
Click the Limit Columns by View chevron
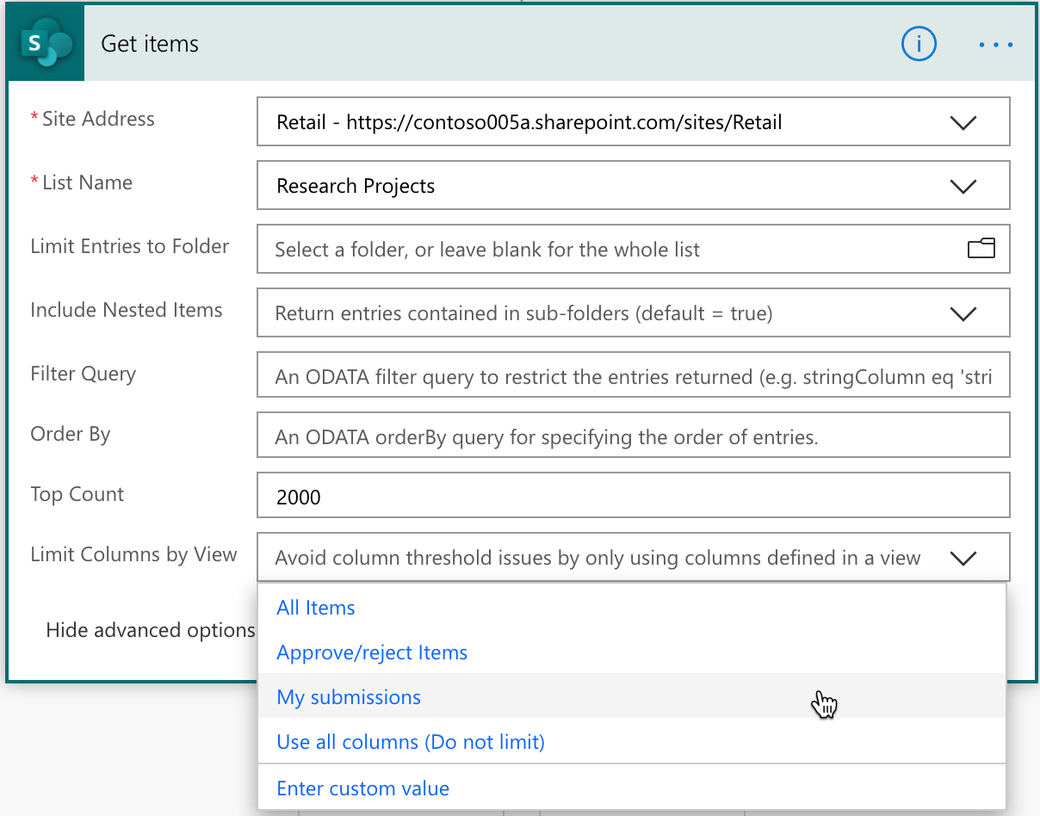963,558
